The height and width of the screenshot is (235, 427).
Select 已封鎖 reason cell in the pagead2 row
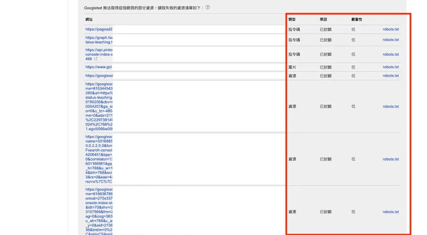(325, 29)
